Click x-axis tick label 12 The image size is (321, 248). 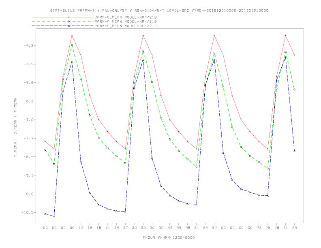pyautogui.click(x=81, y=228)
